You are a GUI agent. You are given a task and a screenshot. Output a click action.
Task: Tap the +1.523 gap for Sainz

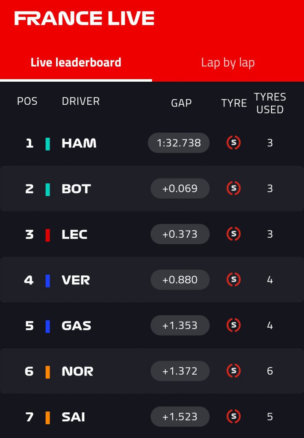(180, 417)
